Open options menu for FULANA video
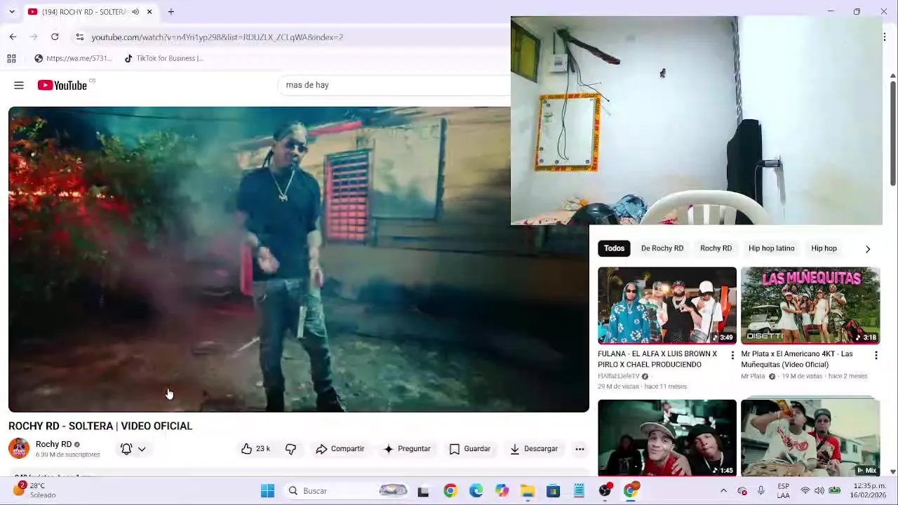898x505 pixels. coord(732,356)
